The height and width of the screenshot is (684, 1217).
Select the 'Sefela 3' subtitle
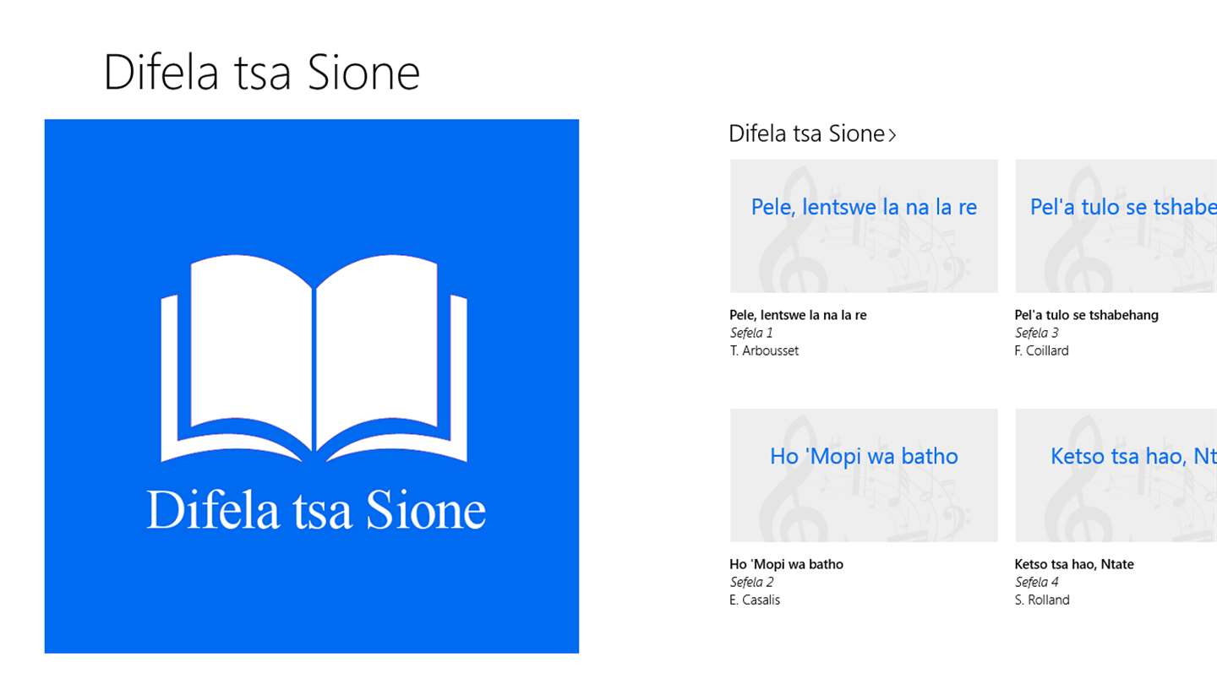(x=1036, y=333)
